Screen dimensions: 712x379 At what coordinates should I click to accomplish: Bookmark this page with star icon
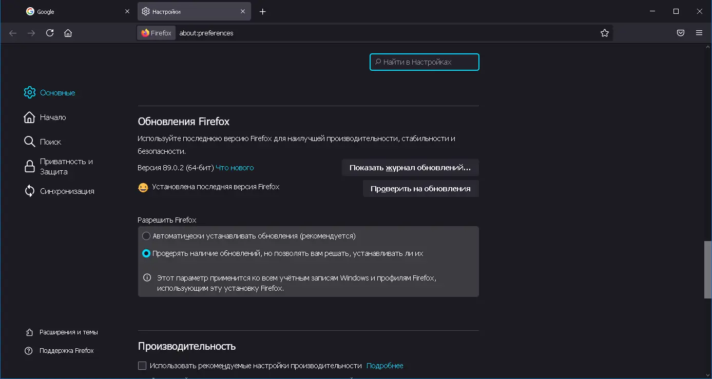click(605, 33)
